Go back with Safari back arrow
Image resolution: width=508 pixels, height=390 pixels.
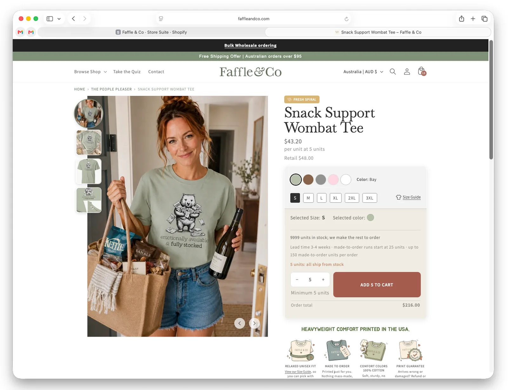(x=73, y=19)
